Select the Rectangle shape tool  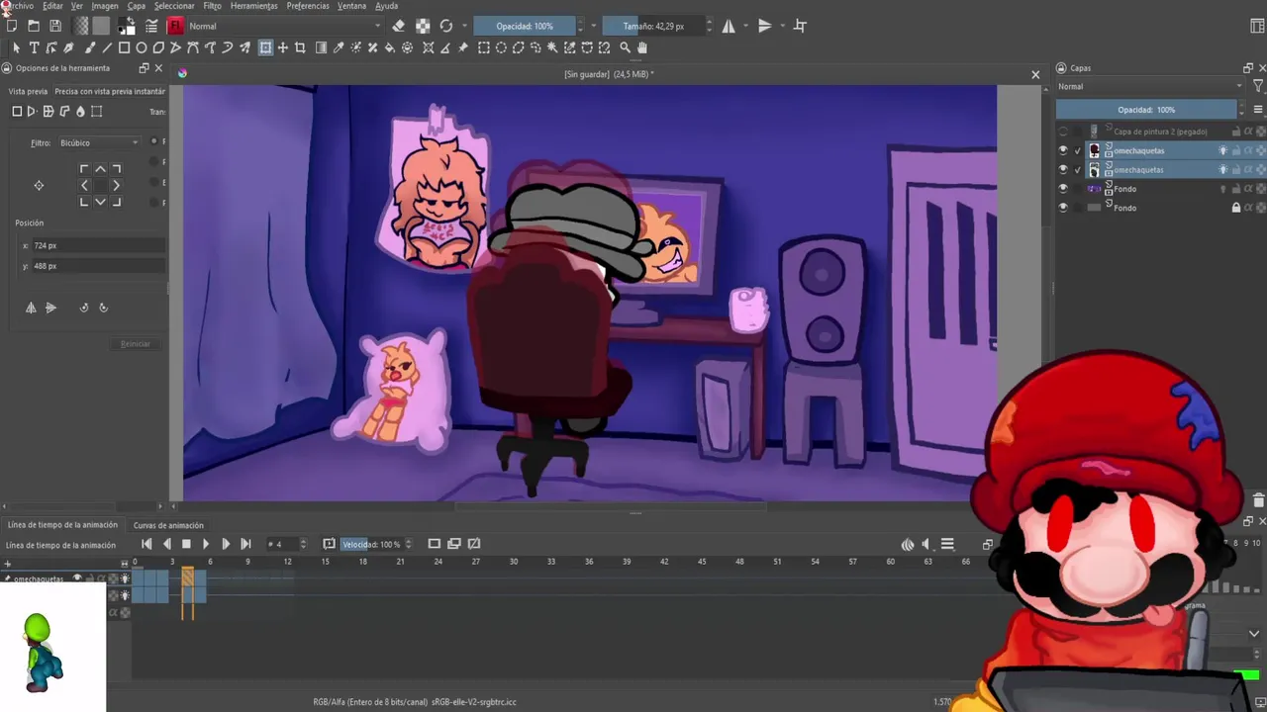click(124, 47)
